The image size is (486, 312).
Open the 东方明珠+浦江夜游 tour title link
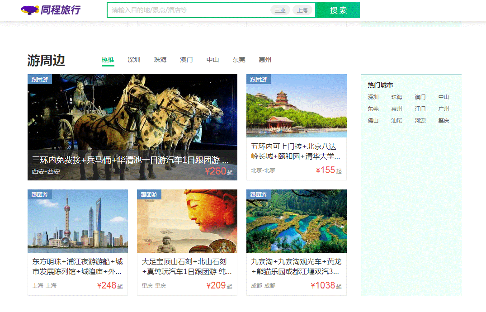pos(77,266)
